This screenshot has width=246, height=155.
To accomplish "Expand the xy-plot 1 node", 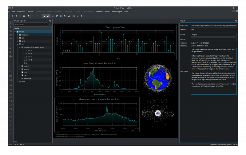I will click(x=20, y=69).
